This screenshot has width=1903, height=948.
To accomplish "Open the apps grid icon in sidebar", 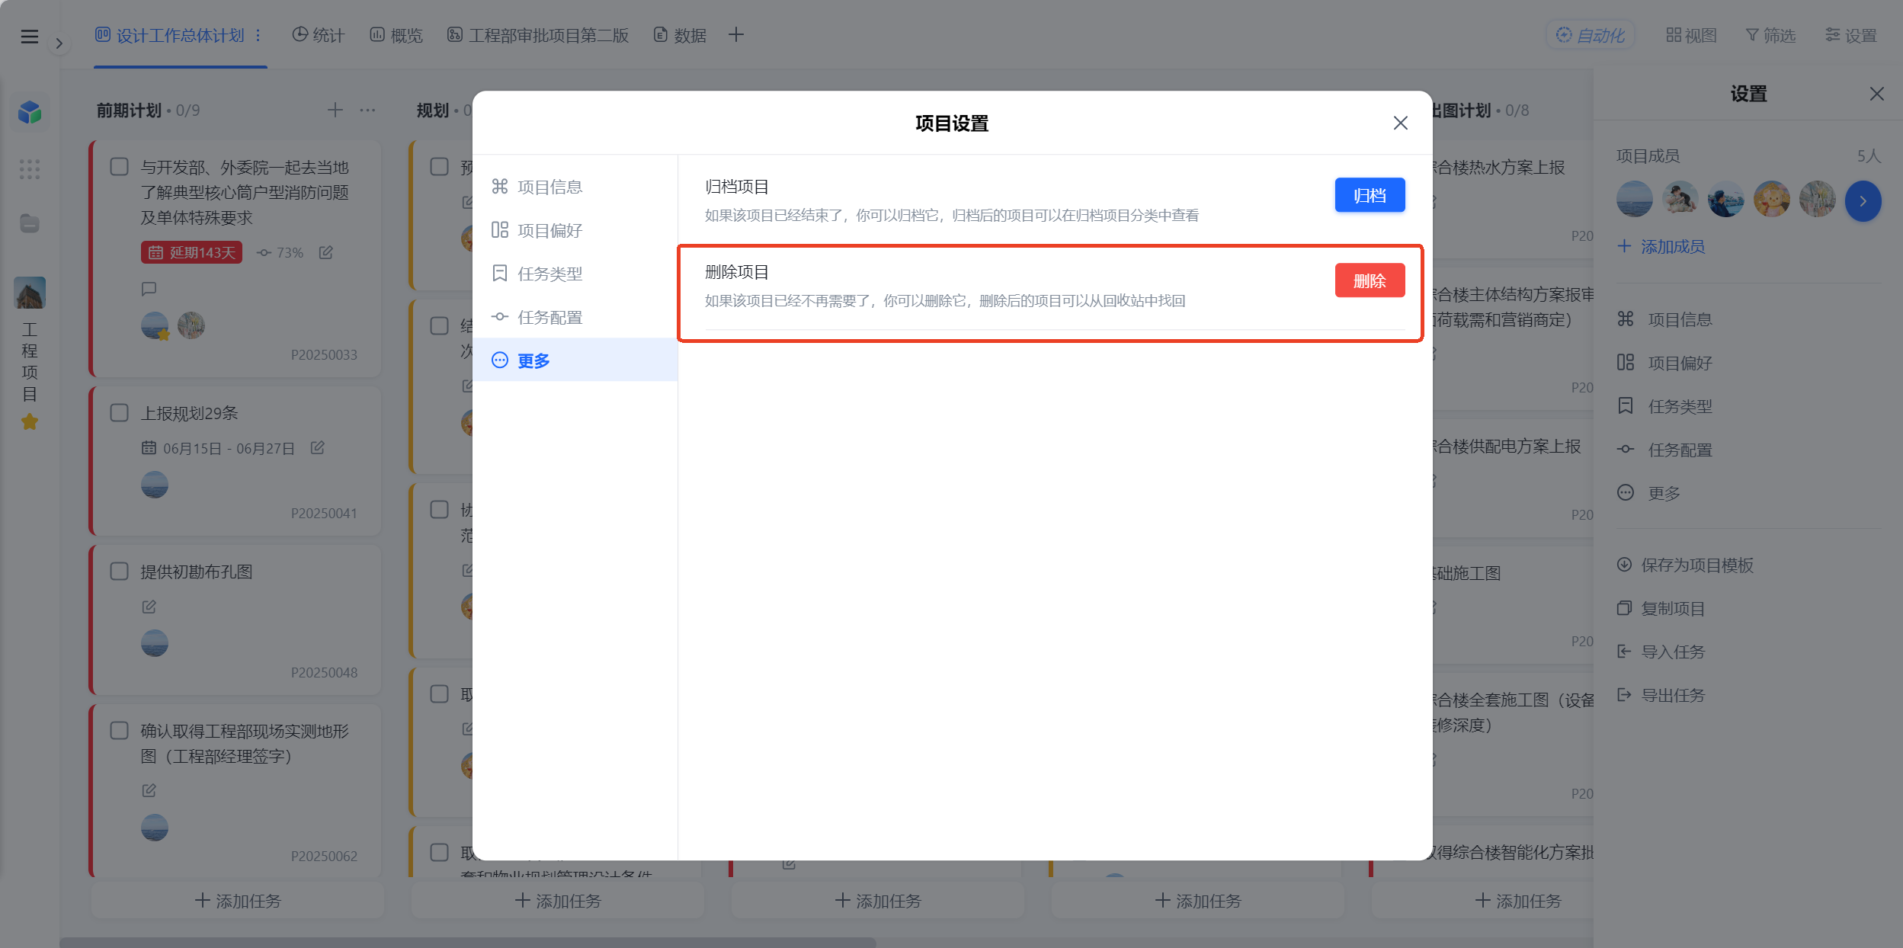I will [x=30, y=169].
